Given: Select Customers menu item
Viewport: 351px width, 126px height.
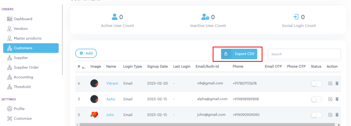Looking at the screenshot, I should 31,48.
